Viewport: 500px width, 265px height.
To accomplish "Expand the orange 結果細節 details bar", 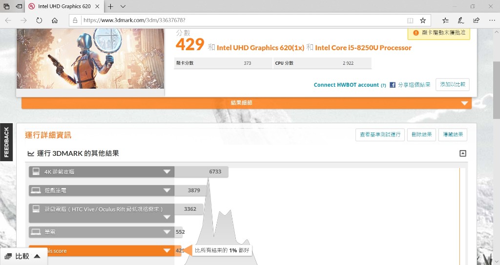I will click(247, 103).
